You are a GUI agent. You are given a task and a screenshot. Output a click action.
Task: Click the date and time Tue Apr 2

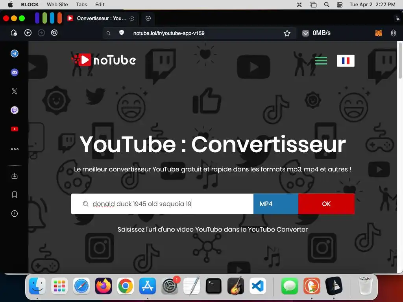point(372,4)
